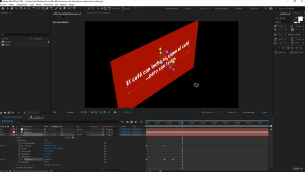
Task: Toggle the Opacidad stopwatch
Action: coord(20,162)
